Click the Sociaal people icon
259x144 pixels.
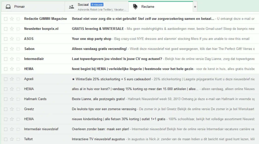71,7
